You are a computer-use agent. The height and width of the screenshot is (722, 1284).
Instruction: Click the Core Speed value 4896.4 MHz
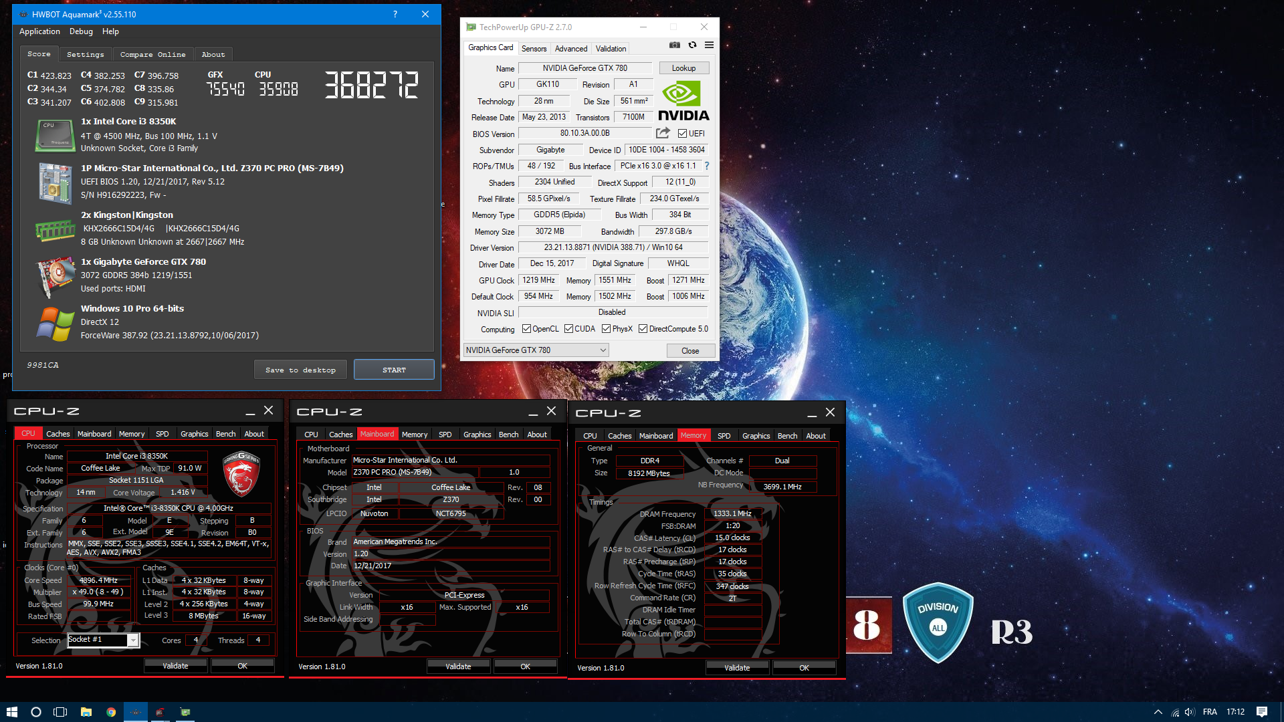click(x=98, y=580)
